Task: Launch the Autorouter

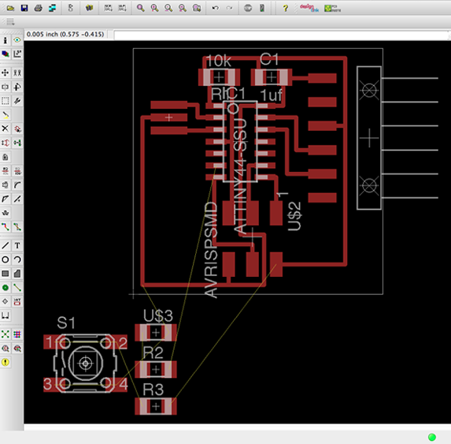Action: (17, 334)
